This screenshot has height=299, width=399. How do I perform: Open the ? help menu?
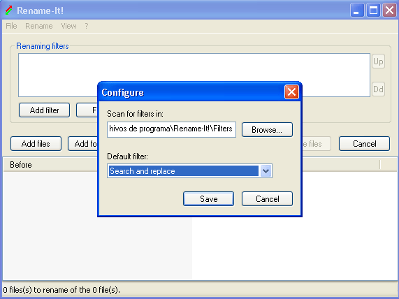(x=87, y=26)
